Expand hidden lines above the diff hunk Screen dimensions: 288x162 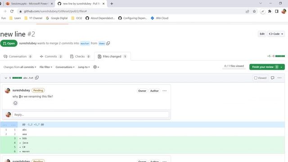coord(9,125)
